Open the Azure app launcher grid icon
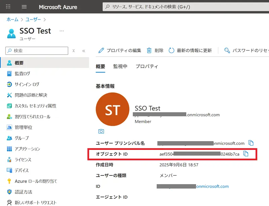 [8, 7]
